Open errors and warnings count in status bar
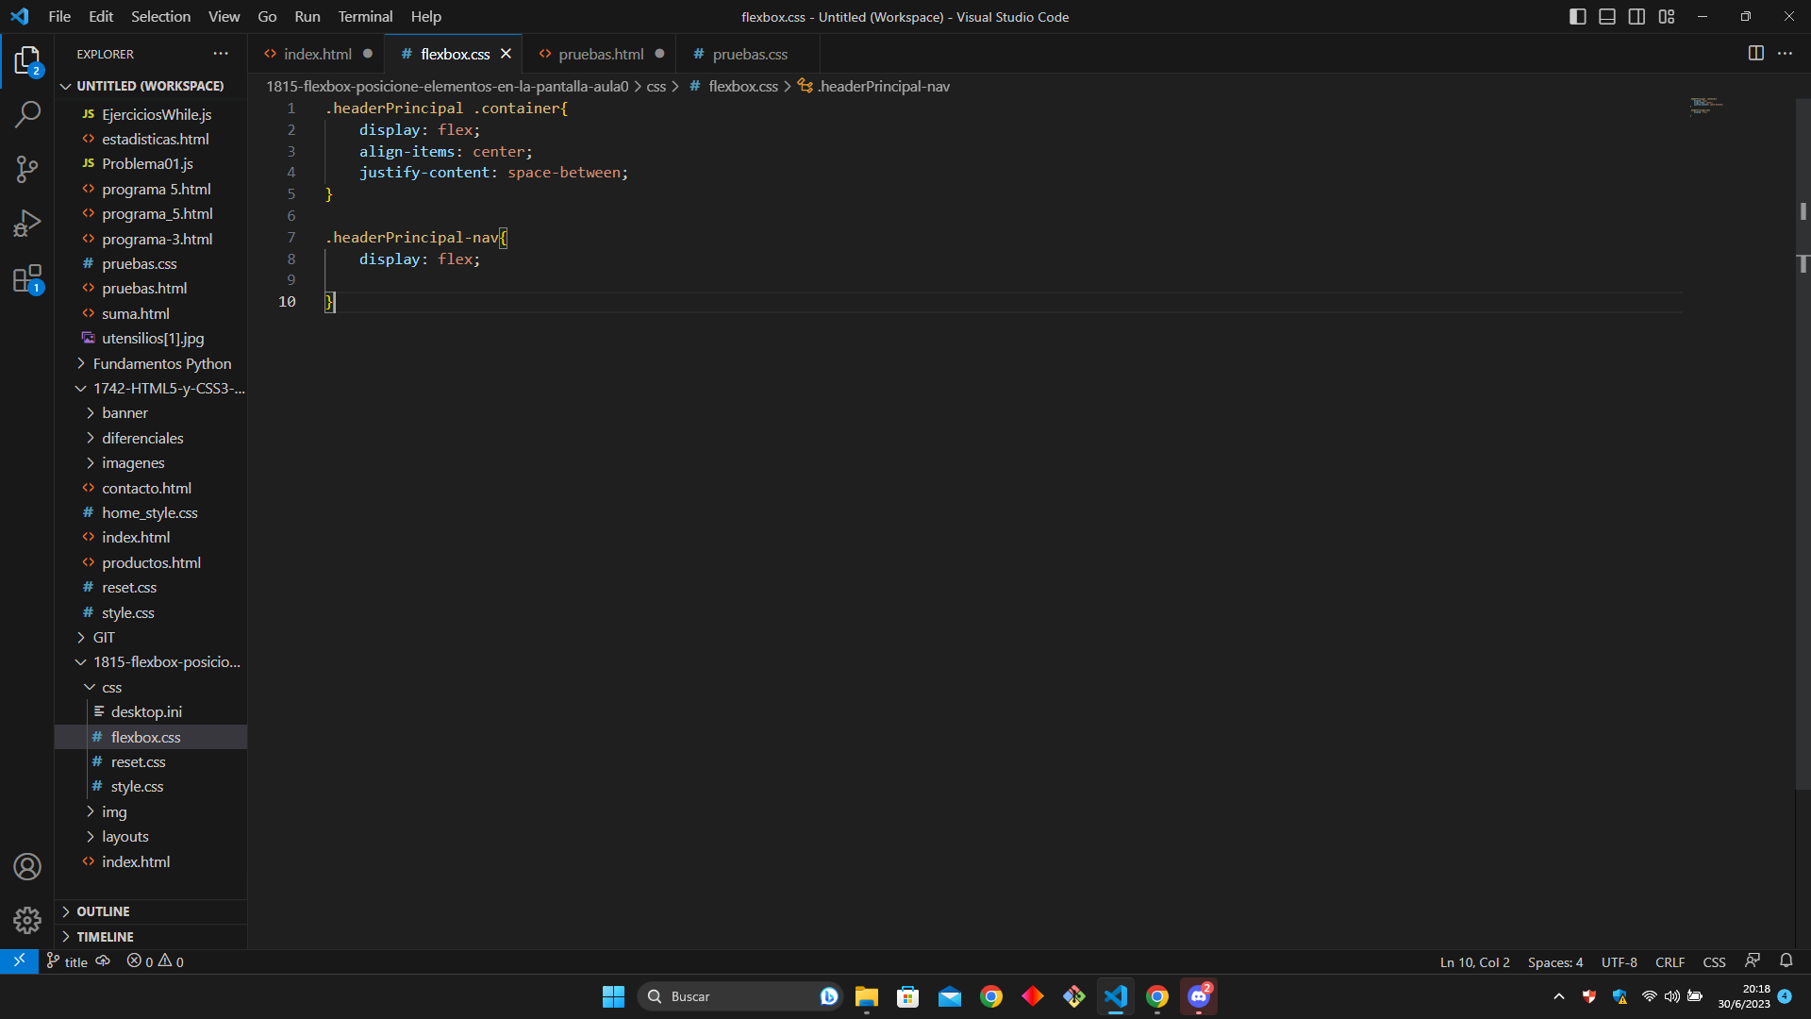1811x1019 pixels. (156, 961)
